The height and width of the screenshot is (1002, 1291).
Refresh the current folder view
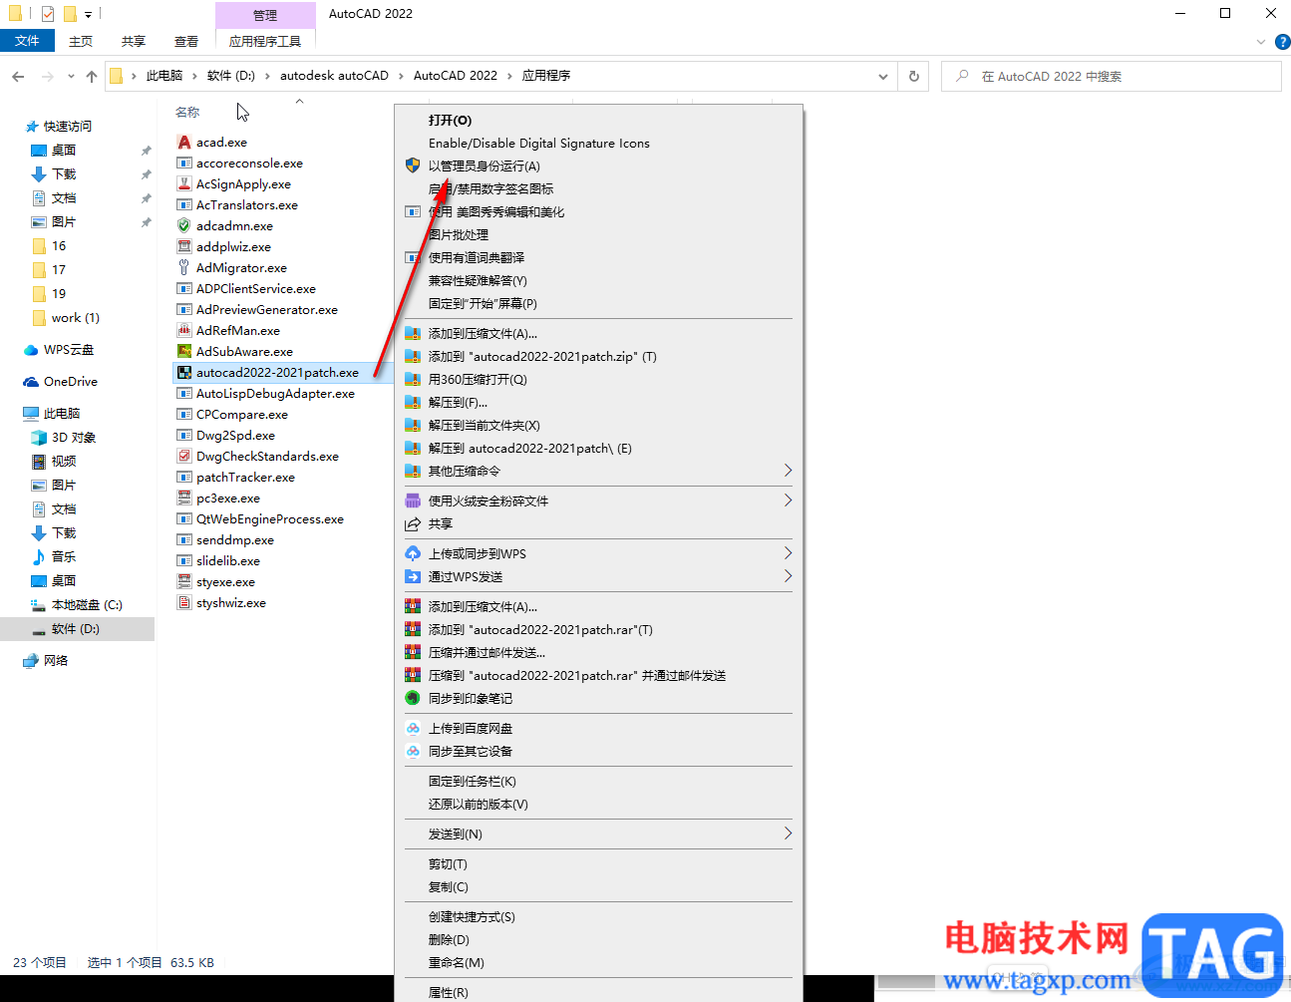pyautogui.click(x=913, y=75)
